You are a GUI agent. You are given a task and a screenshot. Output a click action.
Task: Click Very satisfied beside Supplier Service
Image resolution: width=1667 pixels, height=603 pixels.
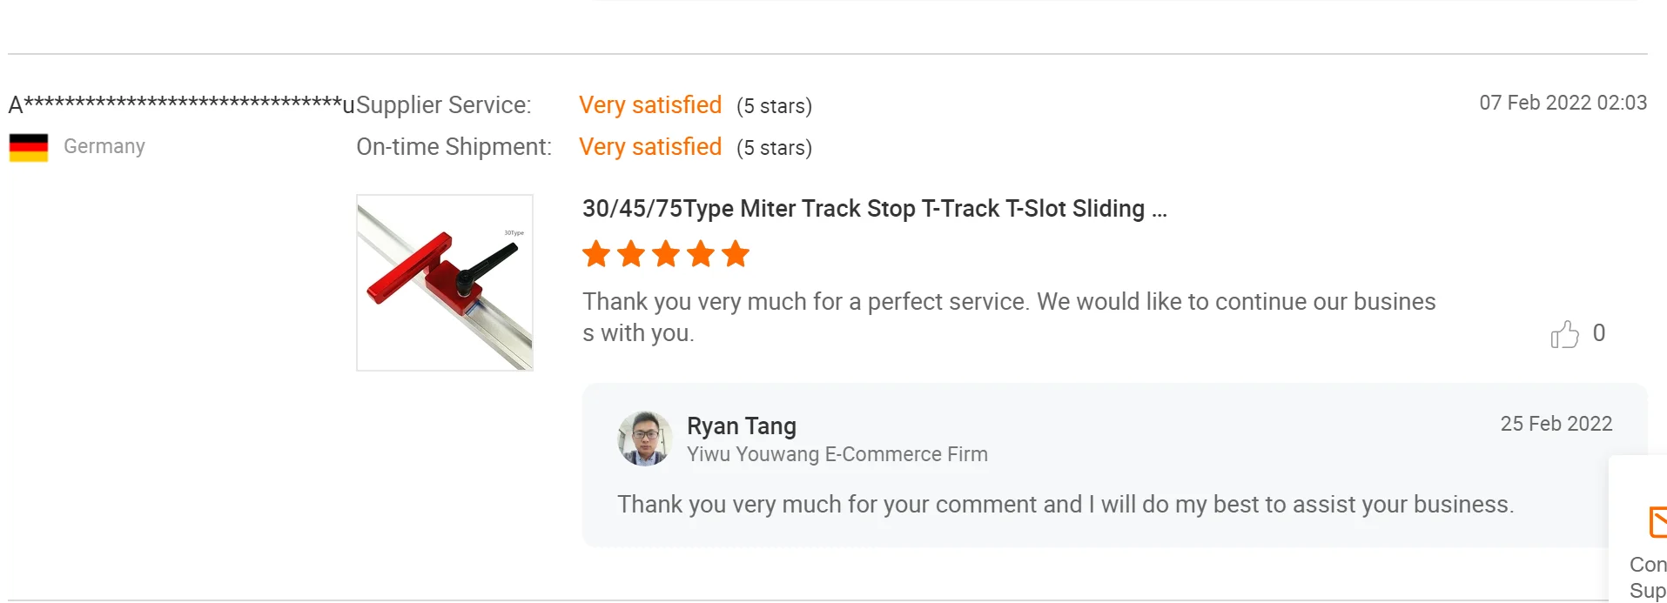click(650, 105)
